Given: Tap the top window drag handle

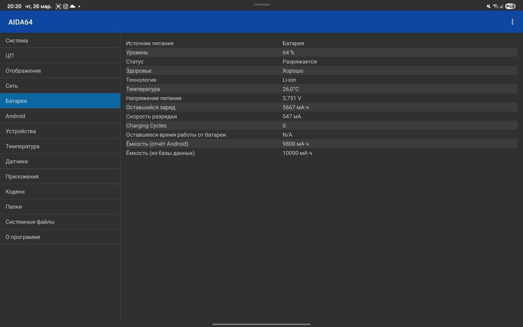Looking at the screenshot, I should click(262, 5).
